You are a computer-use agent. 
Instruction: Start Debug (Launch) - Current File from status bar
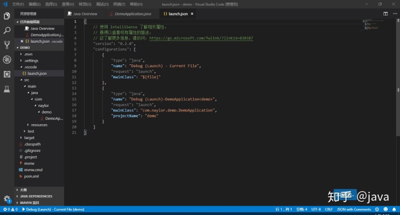point(53,209)
